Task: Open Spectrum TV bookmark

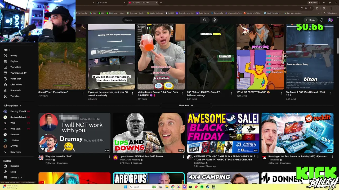Action: (x=217, y=13)
